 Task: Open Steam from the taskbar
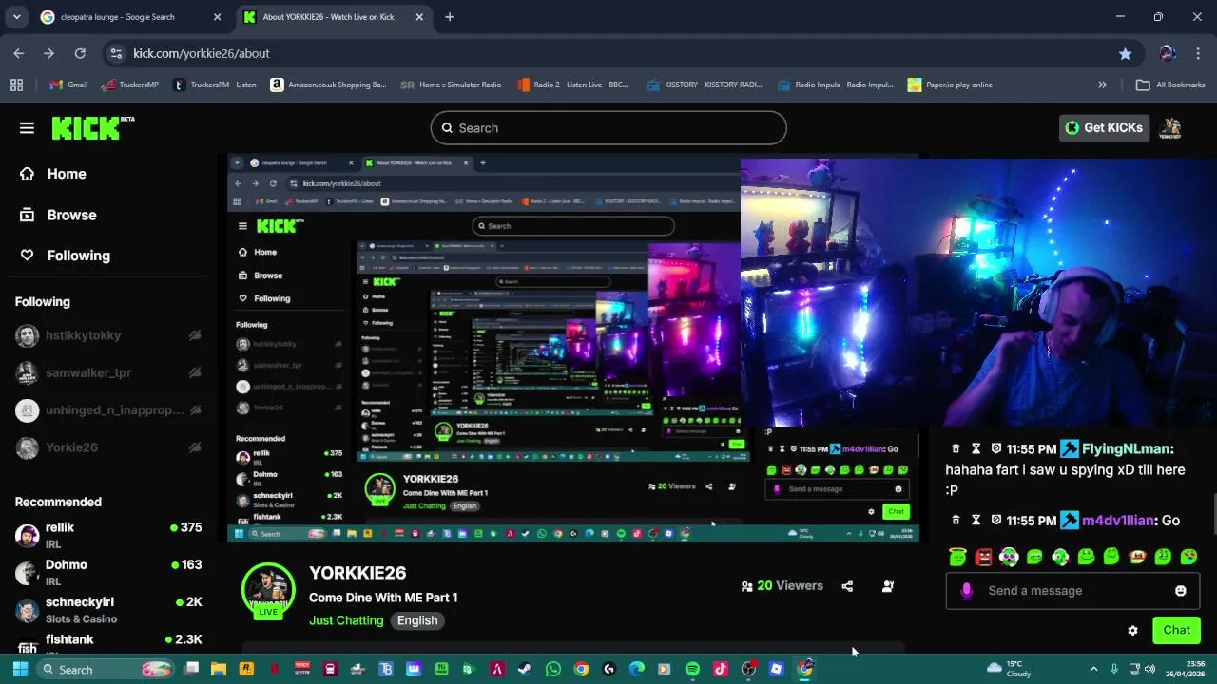(x=525, y=669)
